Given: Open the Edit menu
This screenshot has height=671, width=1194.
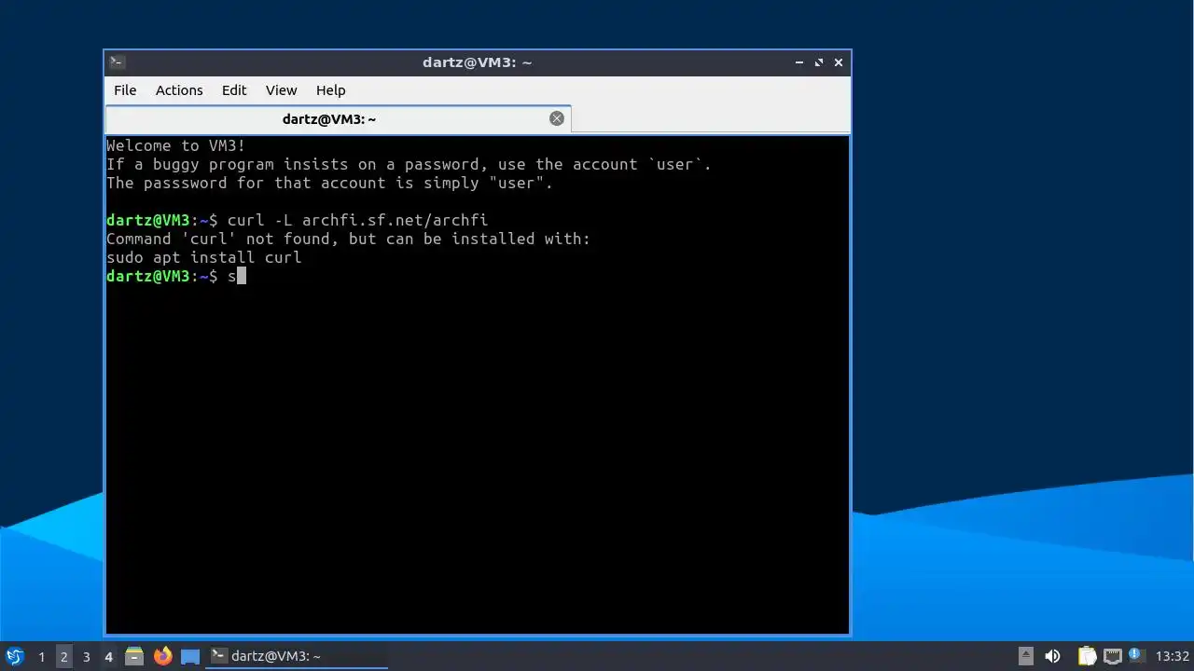Looking at the screenshot, I should (x=234, y=90).
